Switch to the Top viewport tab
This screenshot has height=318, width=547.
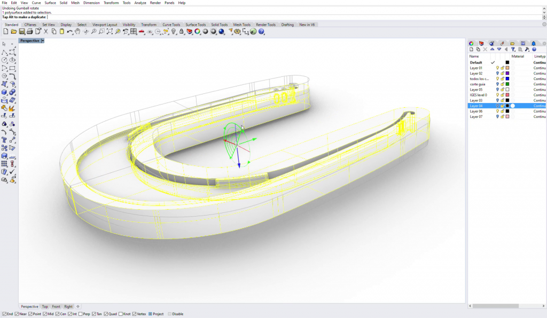point(45,307)
